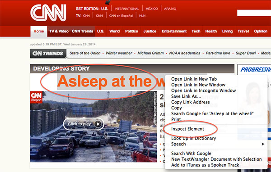Image resolution: width=271 pixels, height=172 pixels.
Task: Open the CNN en Español link
Action: click(x=121, y=16)
